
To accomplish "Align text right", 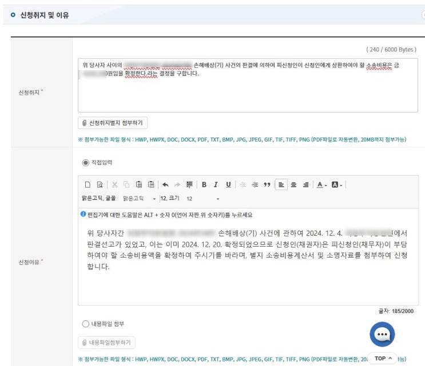I will [306, 184].
